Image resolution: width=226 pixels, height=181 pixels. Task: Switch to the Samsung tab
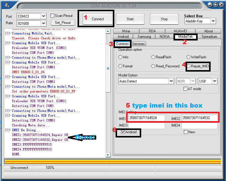tap(144, 37)
